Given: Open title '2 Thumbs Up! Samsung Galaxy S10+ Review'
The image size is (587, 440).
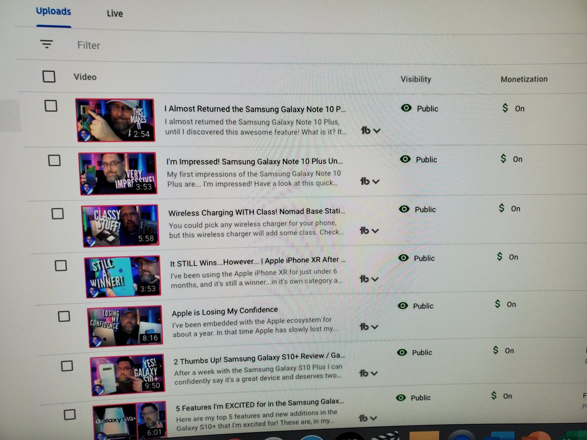Looking at the screenshot, I should point(259,357).
